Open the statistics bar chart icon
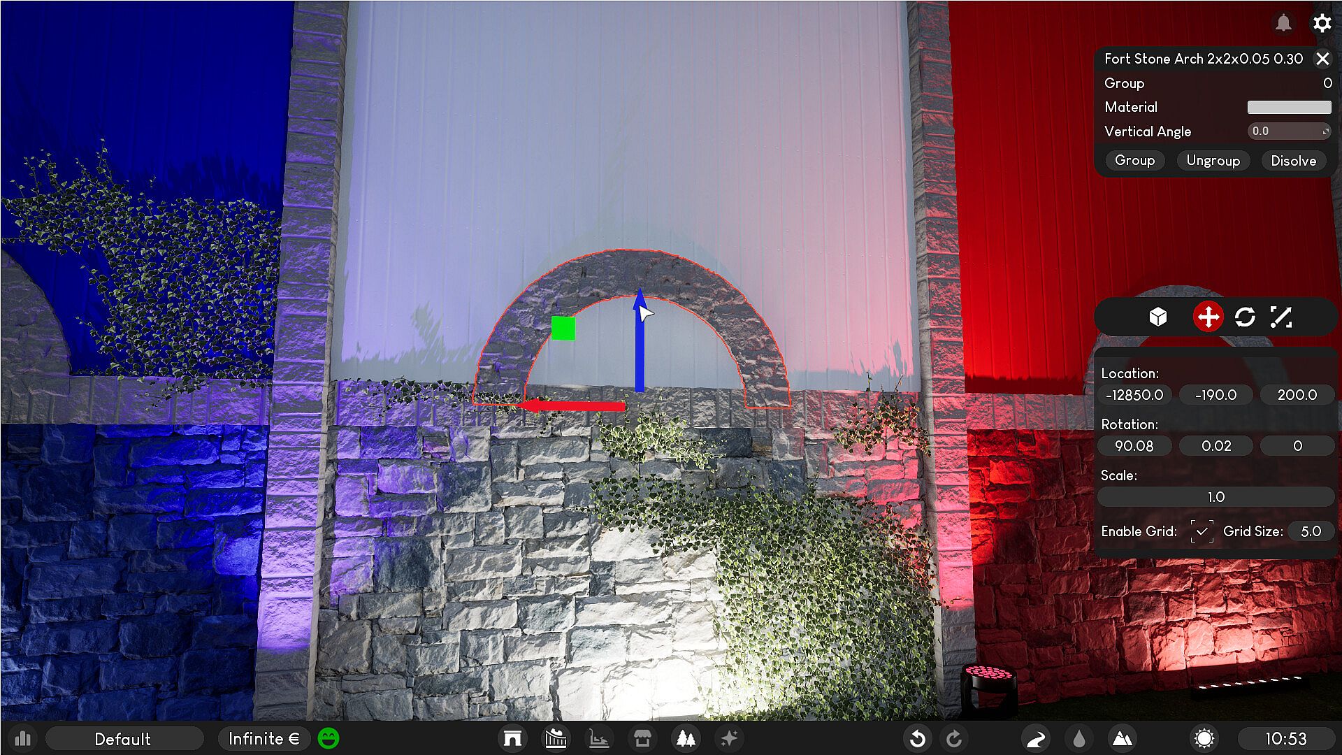 (x=23, y=738)
